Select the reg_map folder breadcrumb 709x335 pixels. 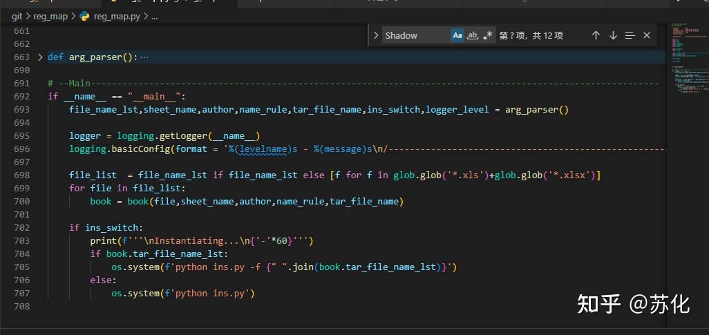point(50,16)
